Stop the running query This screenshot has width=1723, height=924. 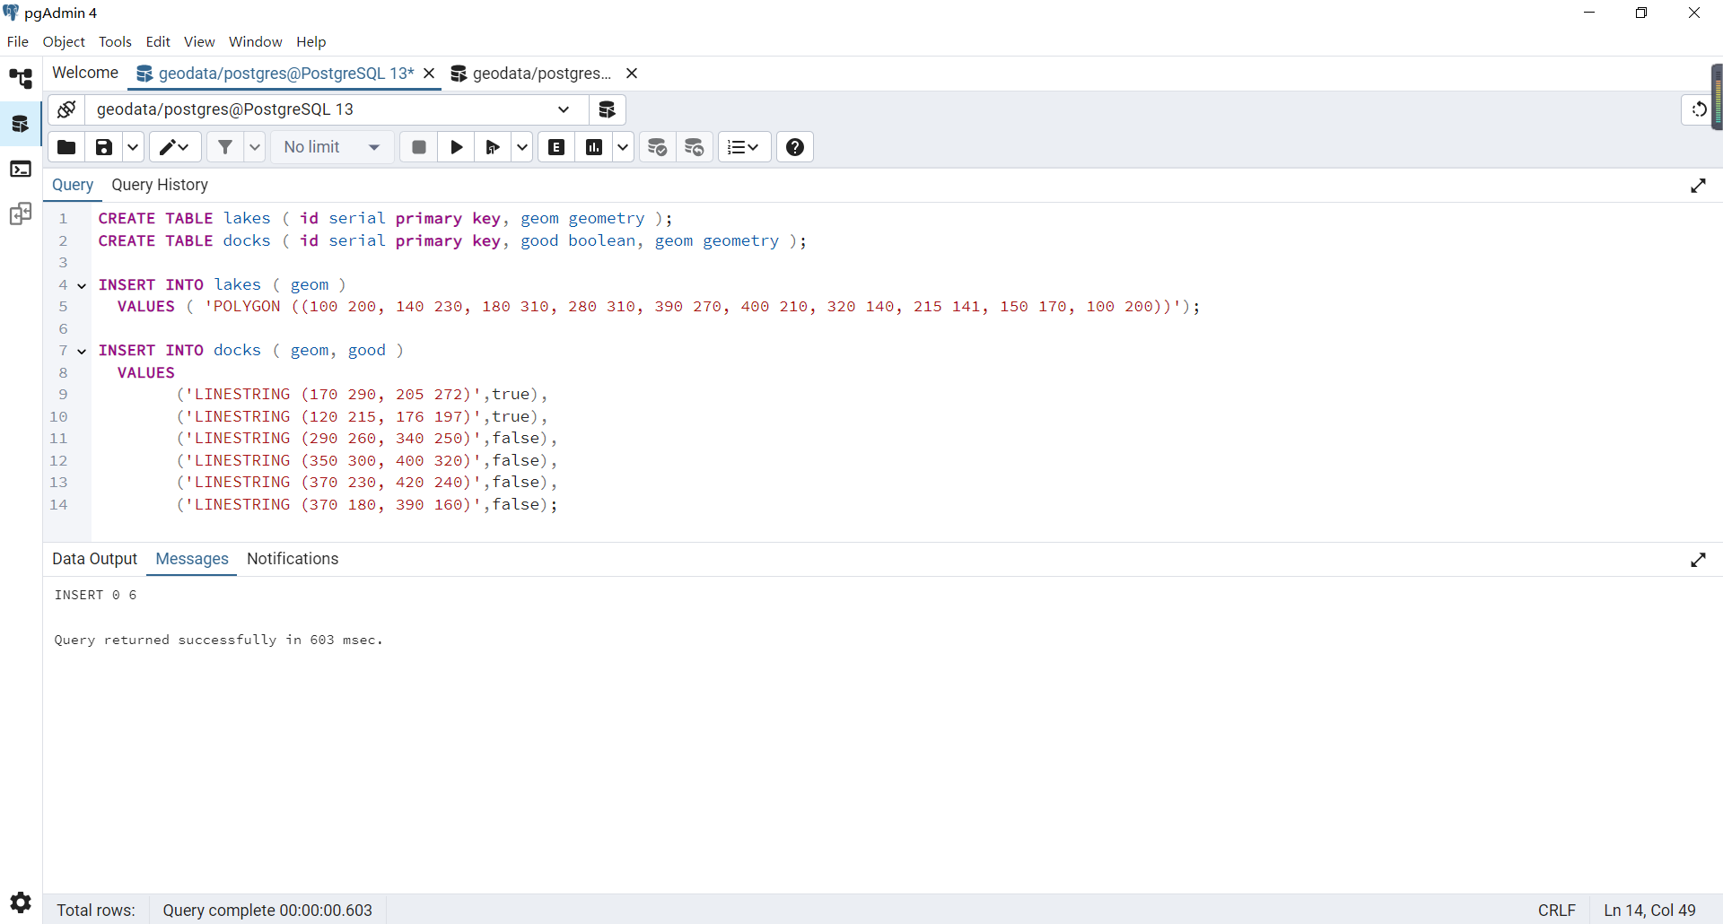coord(419,147)
